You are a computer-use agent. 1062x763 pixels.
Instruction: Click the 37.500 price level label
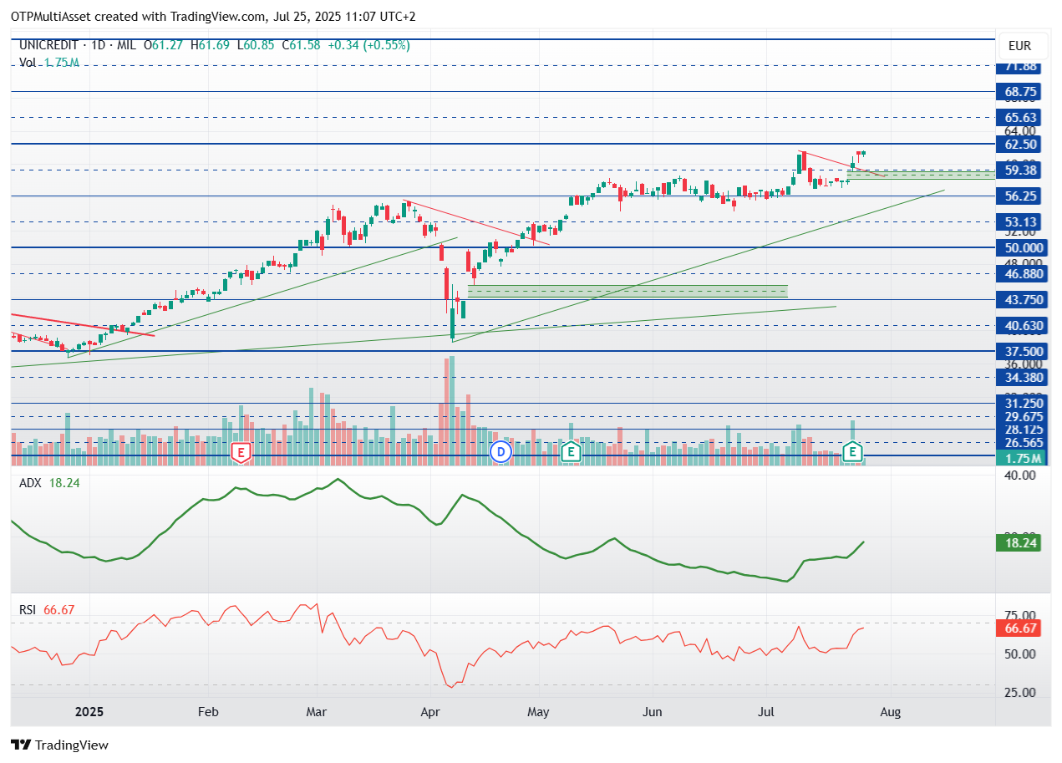1024,352
